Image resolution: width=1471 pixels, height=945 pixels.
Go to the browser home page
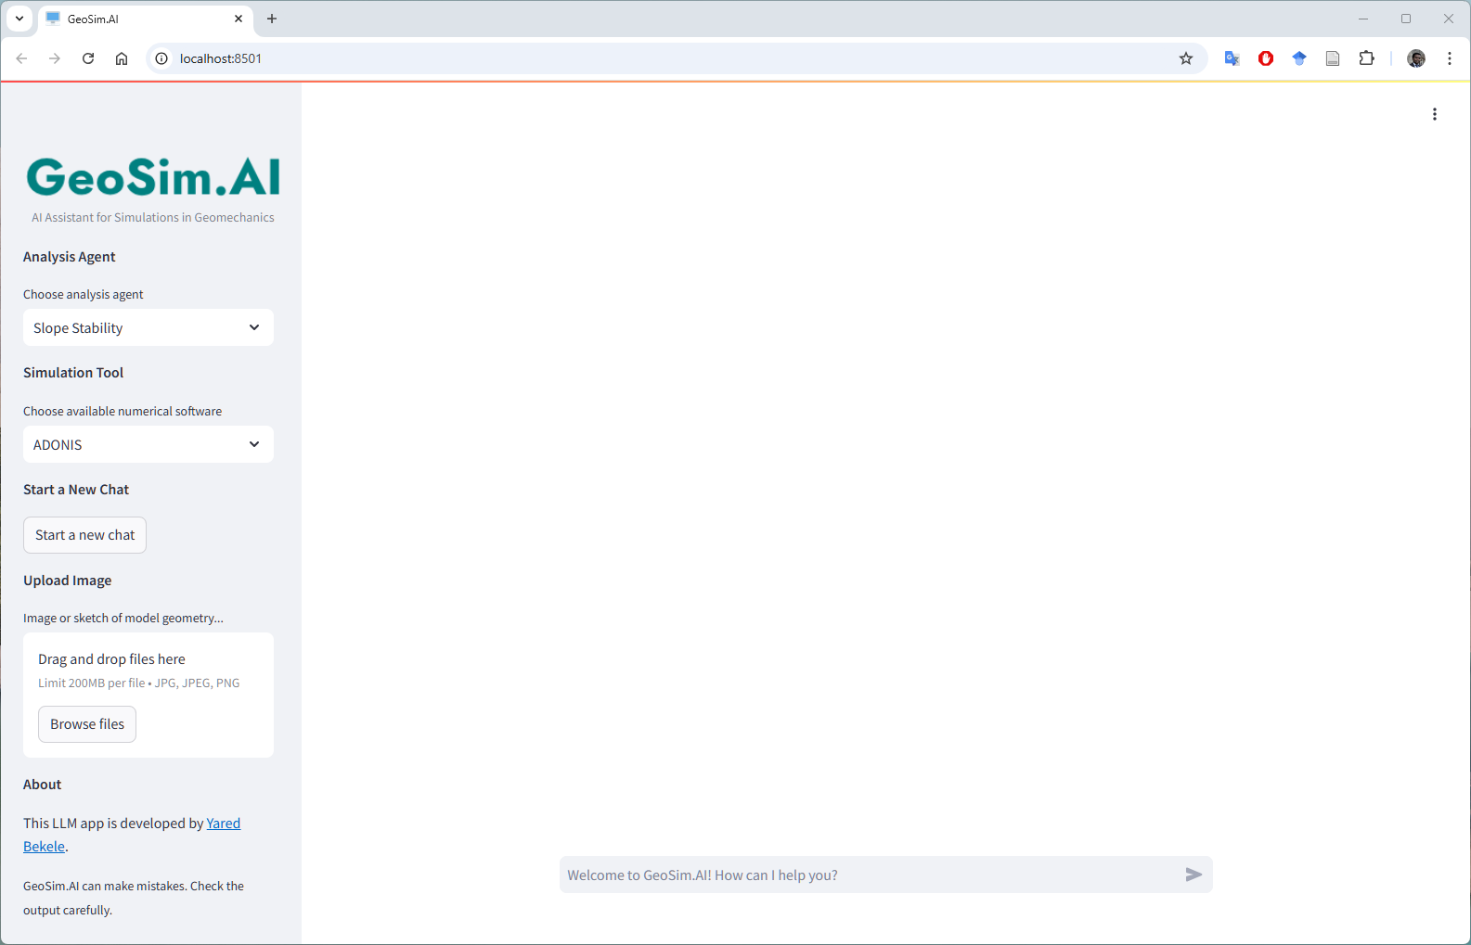[122, 58]
